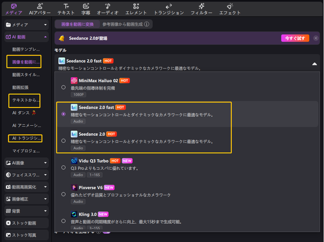Select the Text tool icon

[x=66, y=9]
